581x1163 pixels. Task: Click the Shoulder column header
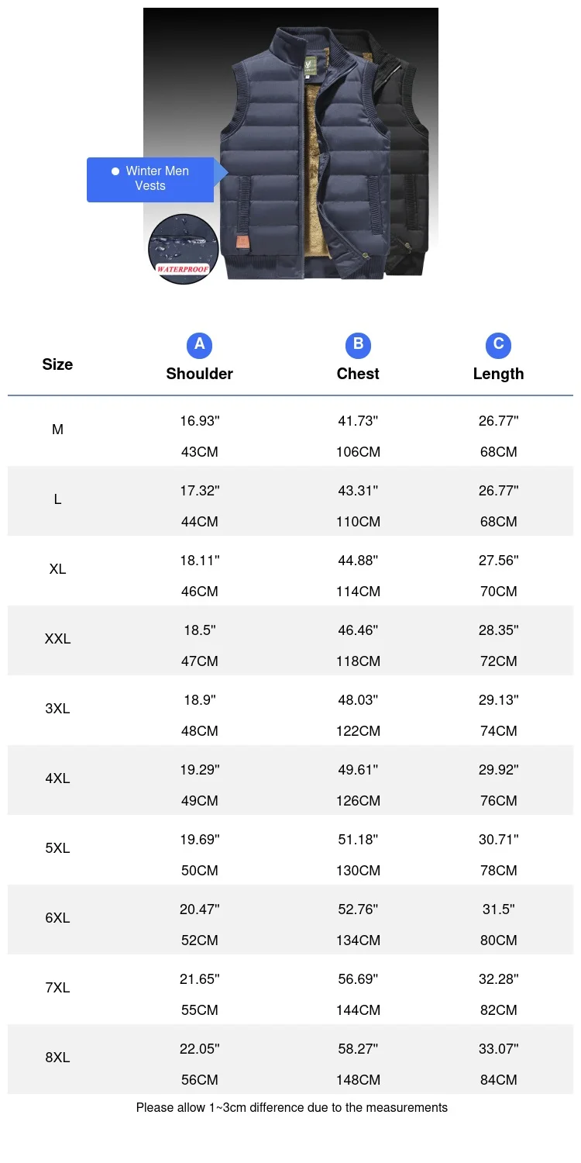tap(199, 374)
